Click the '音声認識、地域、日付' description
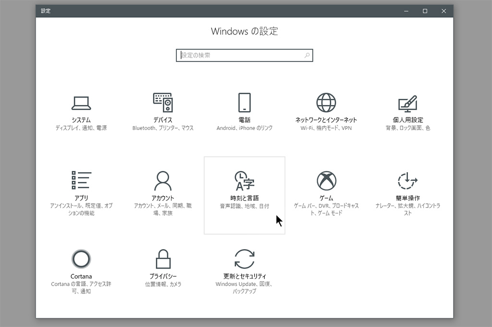This screenshot has height=327, width=492. 245,206
